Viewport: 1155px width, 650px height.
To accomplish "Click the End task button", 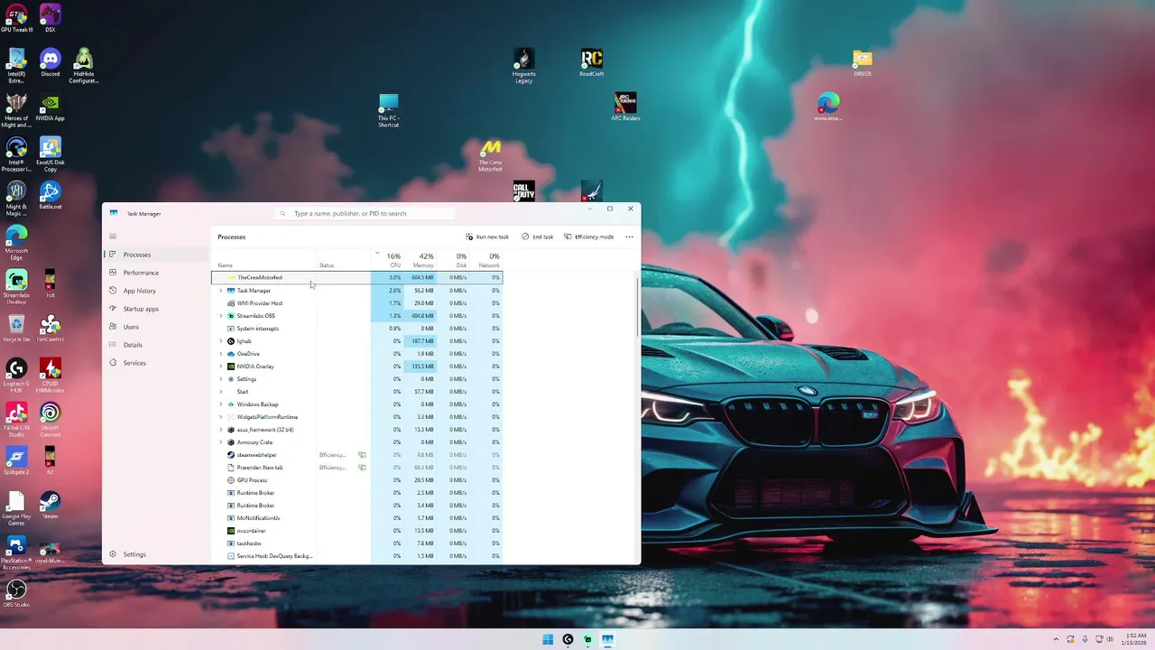I will point(538,237).
